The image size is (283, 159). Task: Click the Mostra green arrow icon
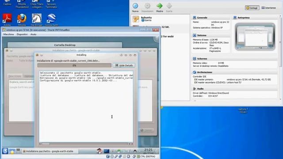click(x=159, y=6)
